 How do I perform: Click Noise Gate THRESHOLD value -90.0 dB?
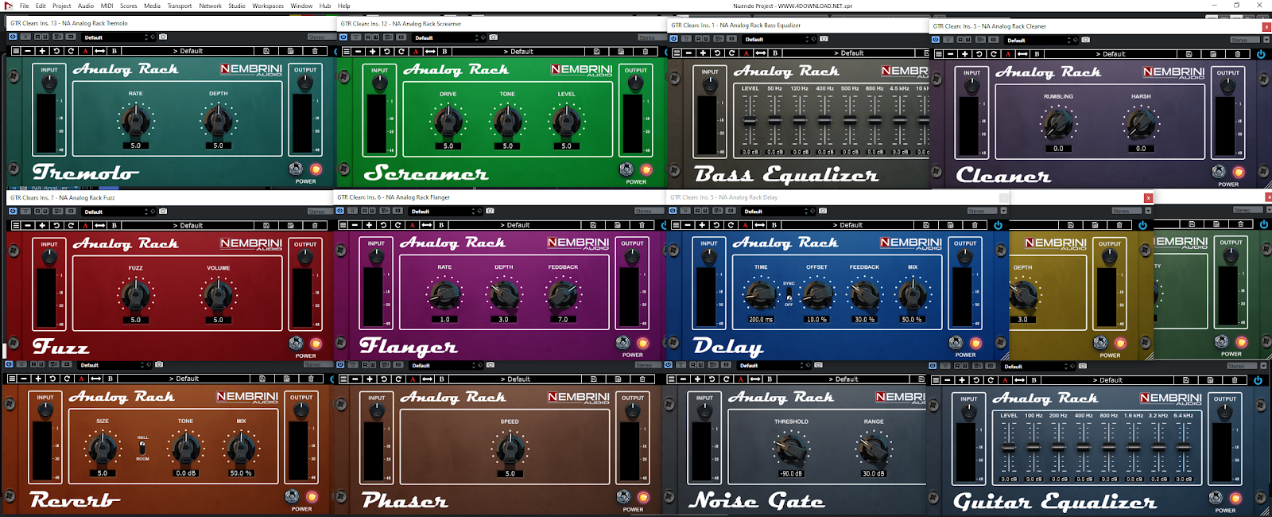coord(790,473)
